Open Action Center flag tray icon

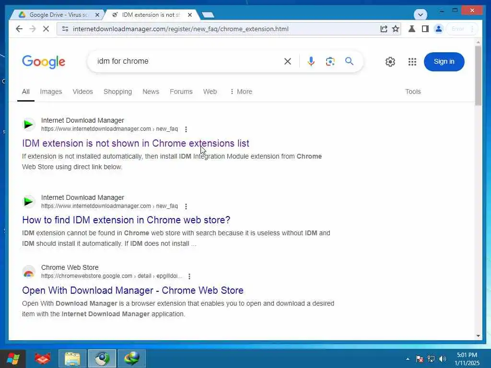click(x=420, y=359)
